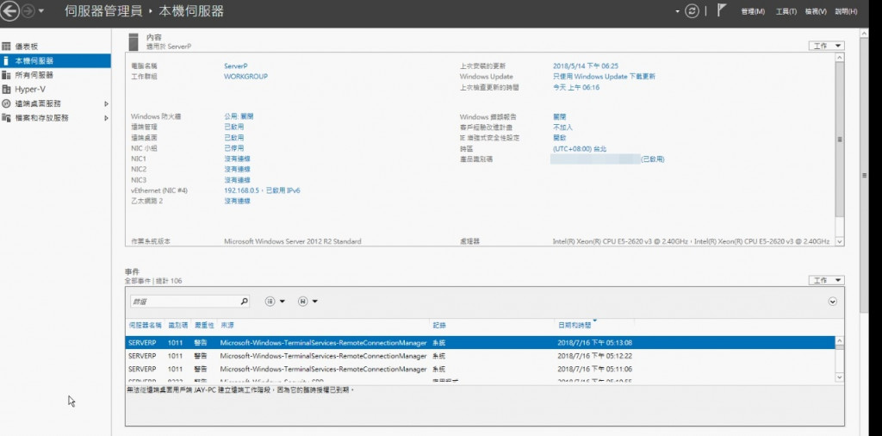882x436 pixels.
Task: Click the 關閉 link for Windows 錯誤報告
Action: 560,117
